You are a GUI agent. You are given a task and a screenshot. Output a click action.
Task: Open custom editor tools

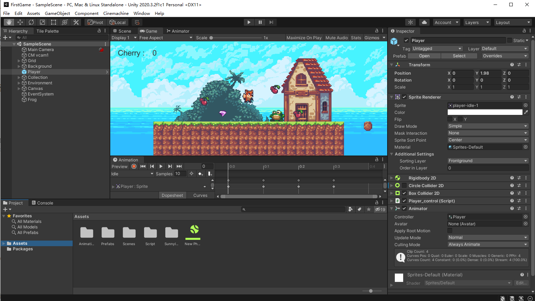click(76, 22)
